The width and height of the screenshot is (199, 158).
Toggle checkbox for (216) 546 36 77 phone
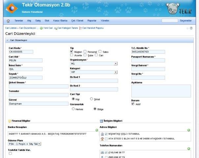[106, 152]
